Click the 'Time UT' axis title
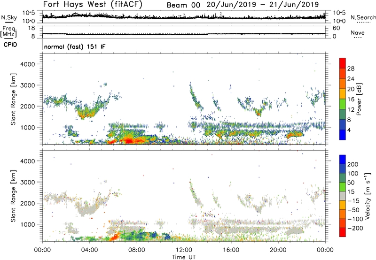Screen dimensions: 376x260 coord(184,257)
